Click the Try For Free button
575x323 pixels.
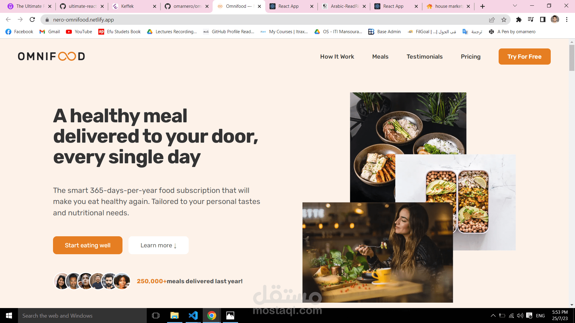[x=524, y=57]
